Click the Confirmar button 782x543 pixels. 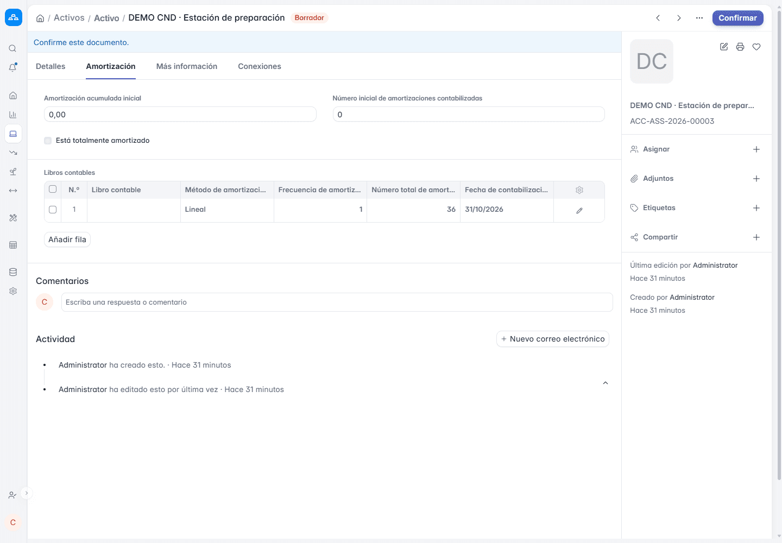(x=738, y=18)
